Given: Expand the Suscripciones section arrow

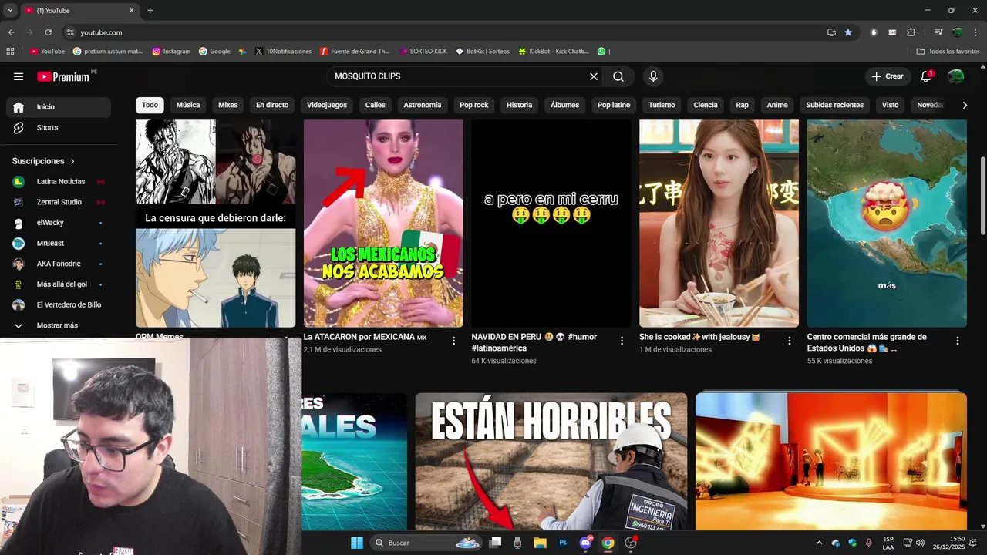Looking at the screenshot, I should 72,161.
